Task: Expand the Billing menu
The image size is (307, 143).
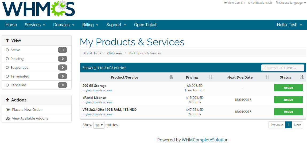Action: (90, 25)
